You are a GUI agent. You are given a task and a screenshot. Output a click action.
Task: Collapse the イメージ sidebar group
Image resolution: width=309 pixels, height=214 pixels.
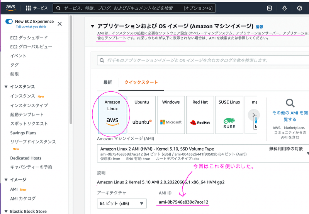point(6,180)
